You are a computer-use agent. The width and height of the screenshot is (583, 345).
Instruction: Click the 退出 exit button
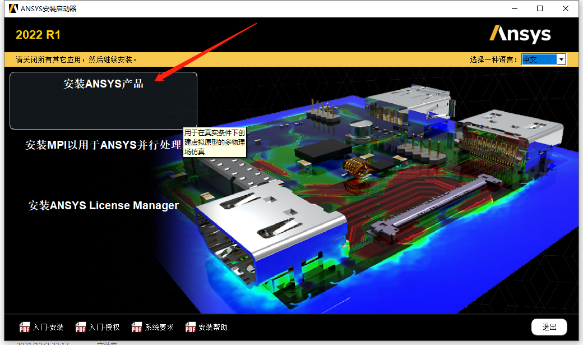pos(549,327)
